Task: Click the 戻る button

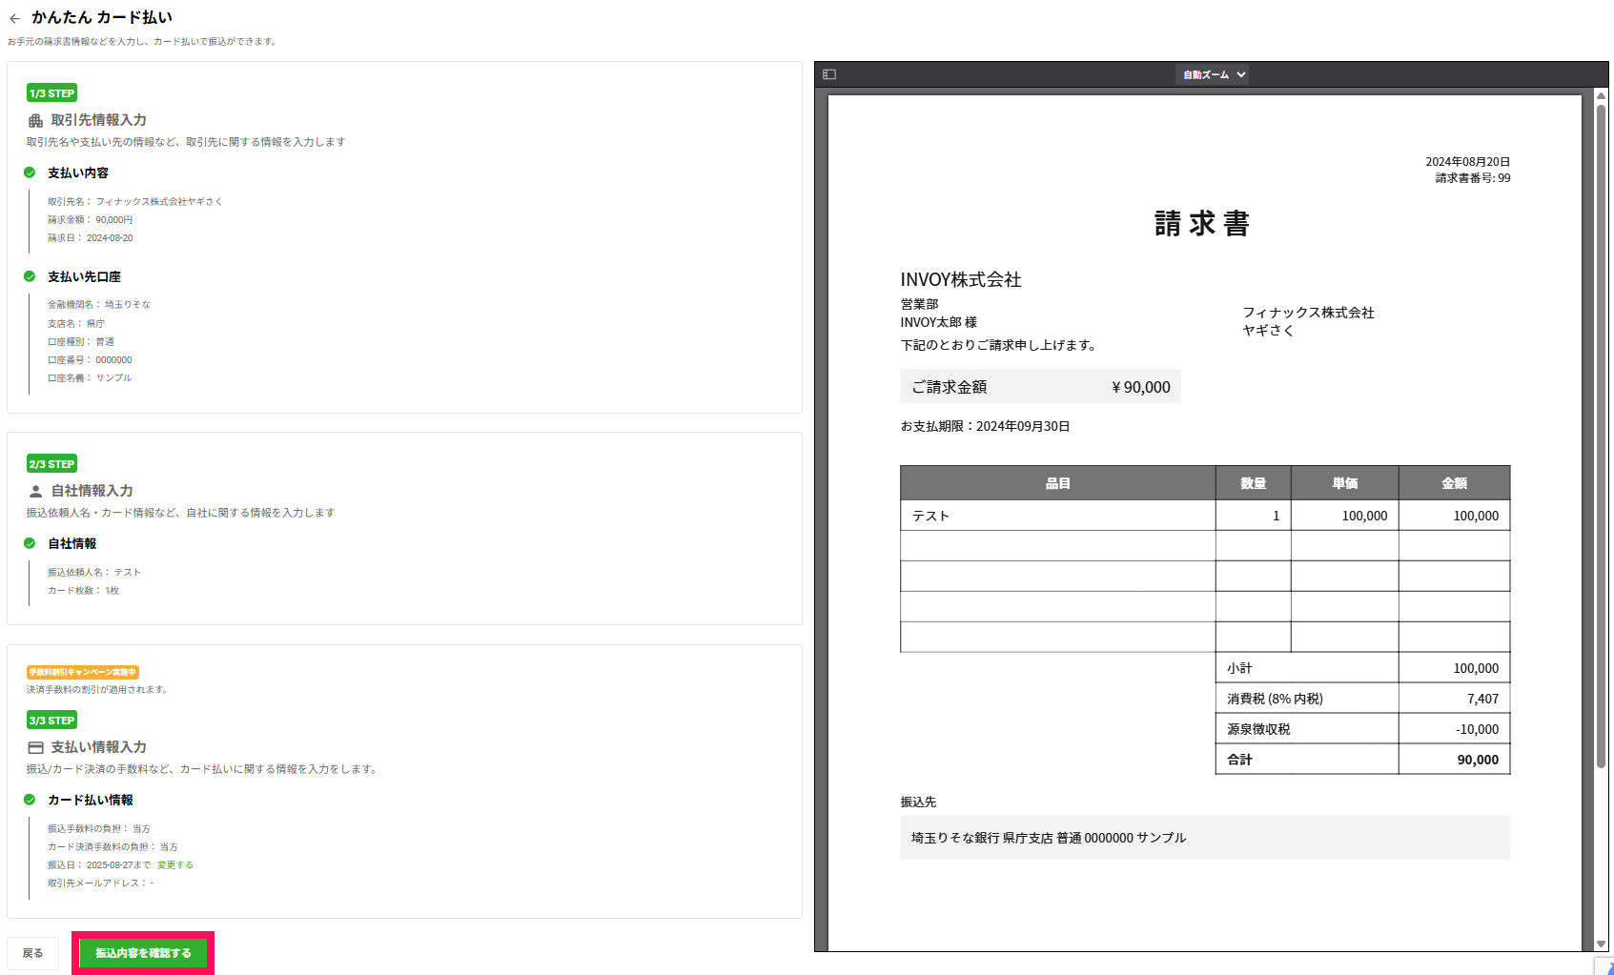Action: point(32,953)
